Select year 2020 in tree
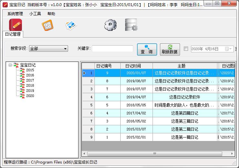 coord(30,96)
